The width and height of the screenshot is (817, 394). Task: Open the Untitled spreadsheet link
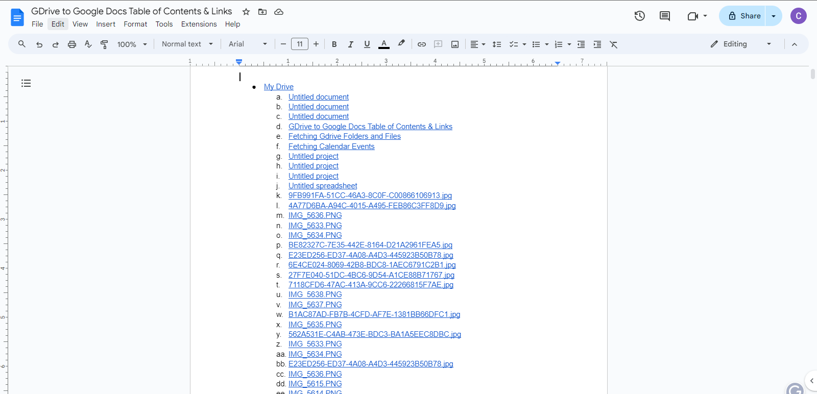(x=323, y=186)
